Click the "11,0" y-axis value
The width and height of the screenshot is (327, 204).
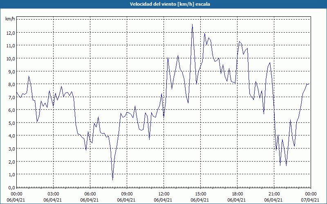pos(11,46)
